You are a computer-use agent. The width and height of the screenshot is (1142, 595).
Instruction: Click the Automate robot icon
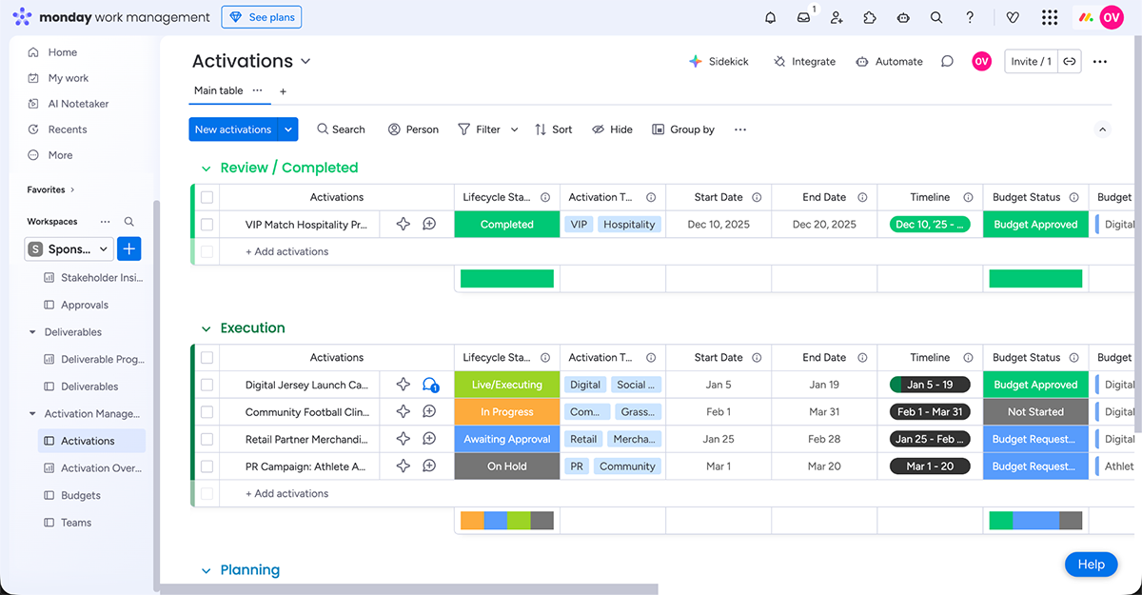[x=861, y=61]
